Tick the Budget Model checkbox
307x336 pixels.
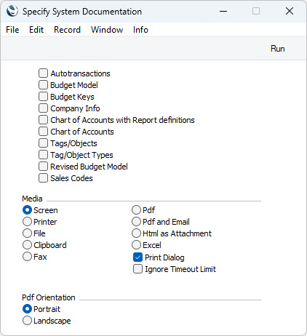tap(43, 84)
